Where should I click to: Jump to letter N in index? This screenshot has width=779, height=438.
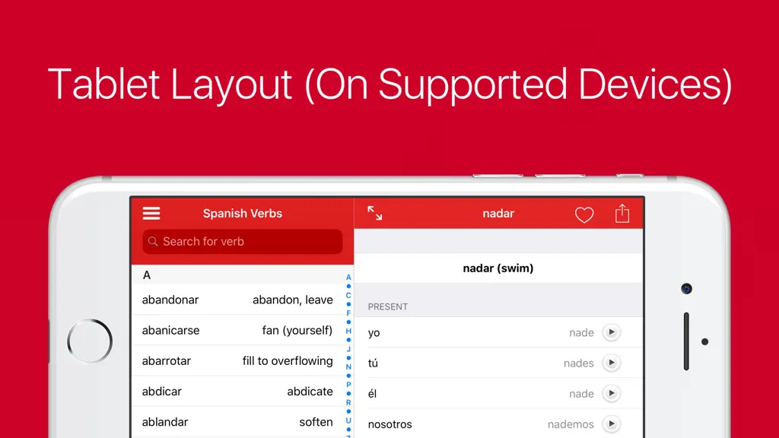point(348,367)
